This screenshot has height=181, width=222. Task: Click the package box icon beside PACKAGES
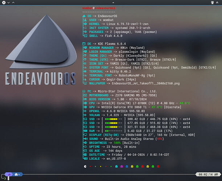click(85, 32)
